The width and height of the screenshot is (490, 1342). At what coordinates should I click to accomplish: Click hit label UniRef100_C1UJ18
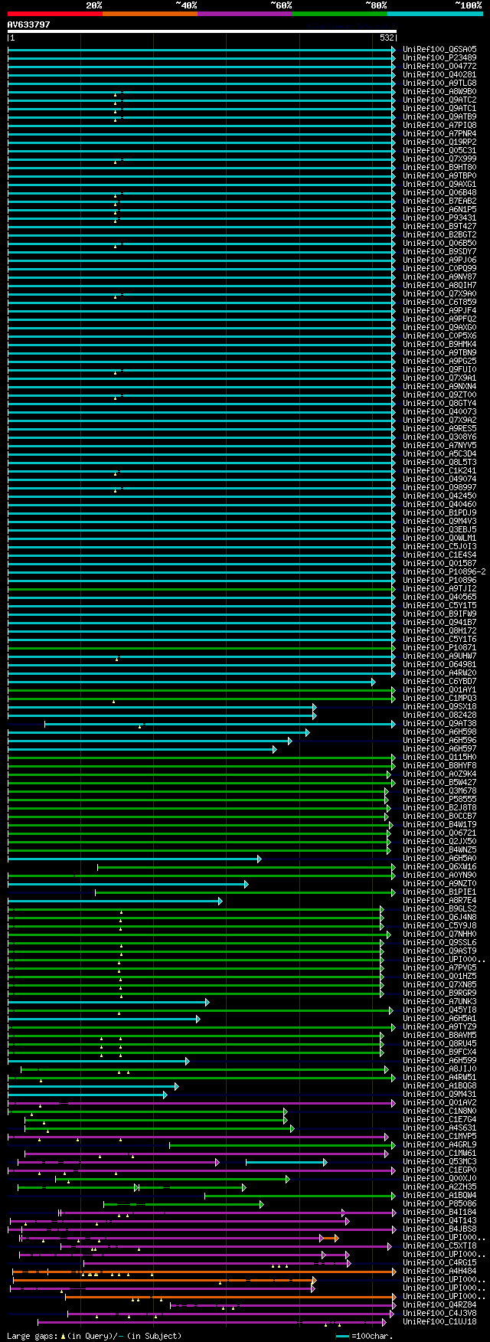439,1321
